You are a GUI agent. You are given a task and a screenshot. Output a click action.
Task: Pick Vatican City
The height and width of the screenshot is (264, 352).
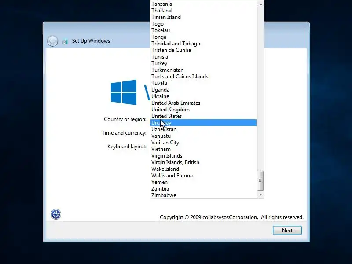coord(203,143)
